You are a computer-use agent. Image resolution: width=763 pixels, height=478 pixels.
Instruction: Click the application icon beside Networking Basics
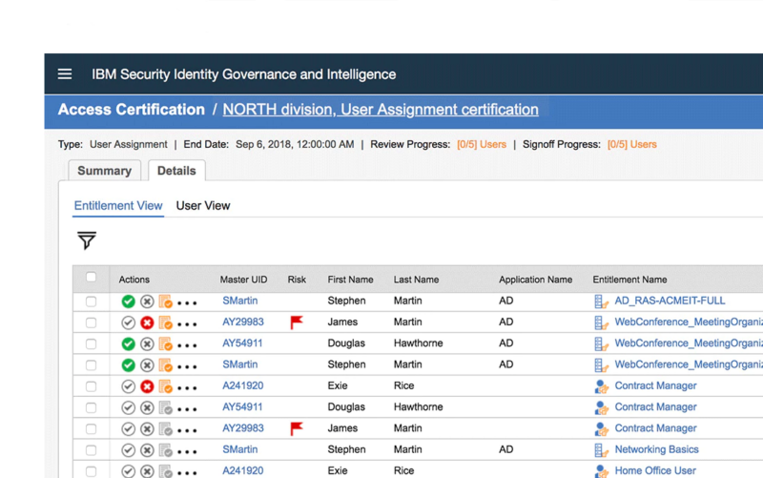[602, 450]
